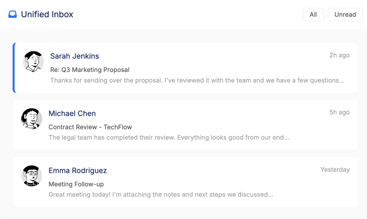Click preview text about reviewing the proposal
This screenshot has height=219, width=367.
(197, 81)
